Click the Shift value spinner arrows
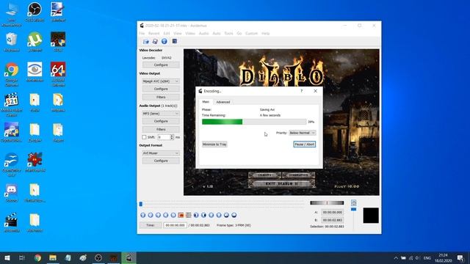The image size is (470, 264). tap(172, 137)
